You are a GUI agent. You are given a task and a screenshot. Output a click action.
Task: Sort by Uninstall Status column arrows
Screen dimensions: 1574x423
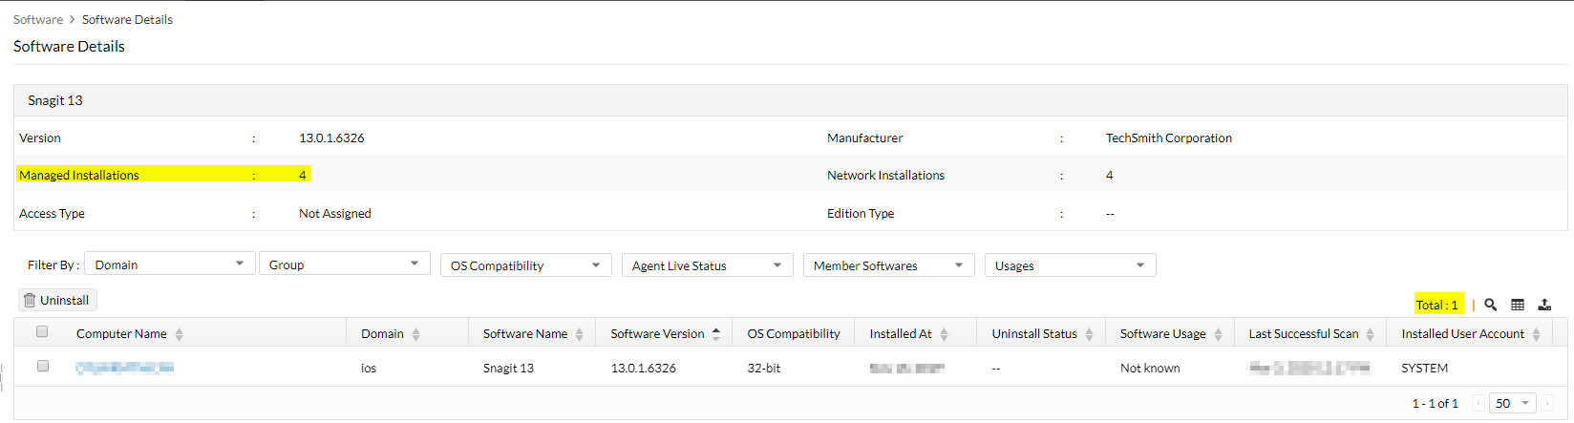[1089, 334]
